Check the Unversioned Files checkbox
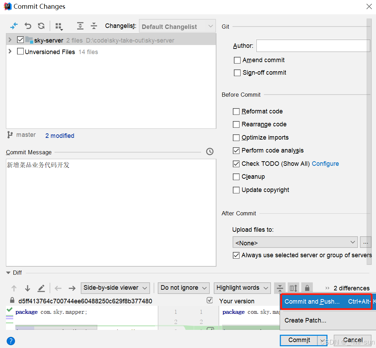 (20, 51)
